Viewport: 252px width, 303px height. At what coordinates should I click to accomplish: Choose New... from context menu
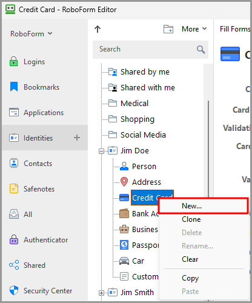[x=204, y=206]
